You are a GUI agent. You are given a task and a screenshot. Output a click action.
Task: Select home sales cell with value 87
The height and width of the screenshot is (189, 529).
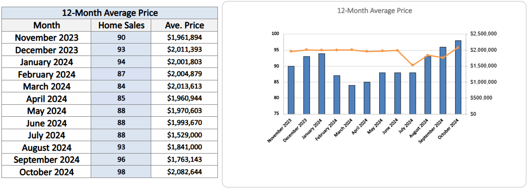click(x=121, y=74)
